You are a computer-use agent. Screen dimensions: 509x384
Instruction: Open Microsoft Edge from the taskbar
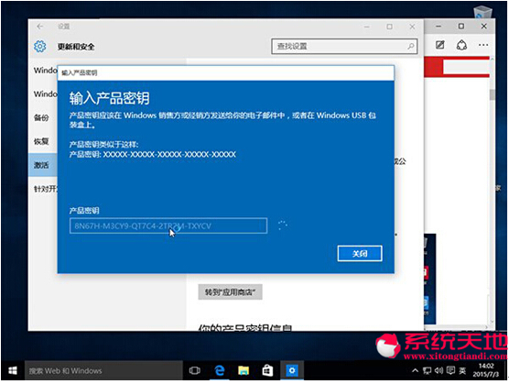tap(220, 370)
